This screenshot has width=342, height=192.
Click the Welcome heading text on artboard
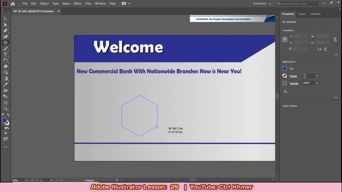(128, 47)
